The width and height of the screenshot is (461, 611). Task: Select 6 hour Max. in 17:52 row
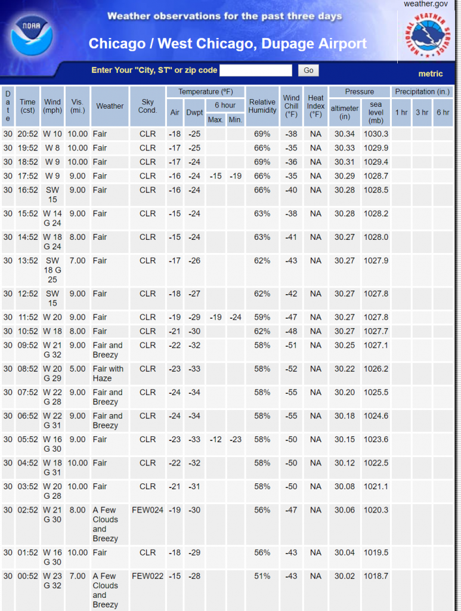(x=215, y=176)
